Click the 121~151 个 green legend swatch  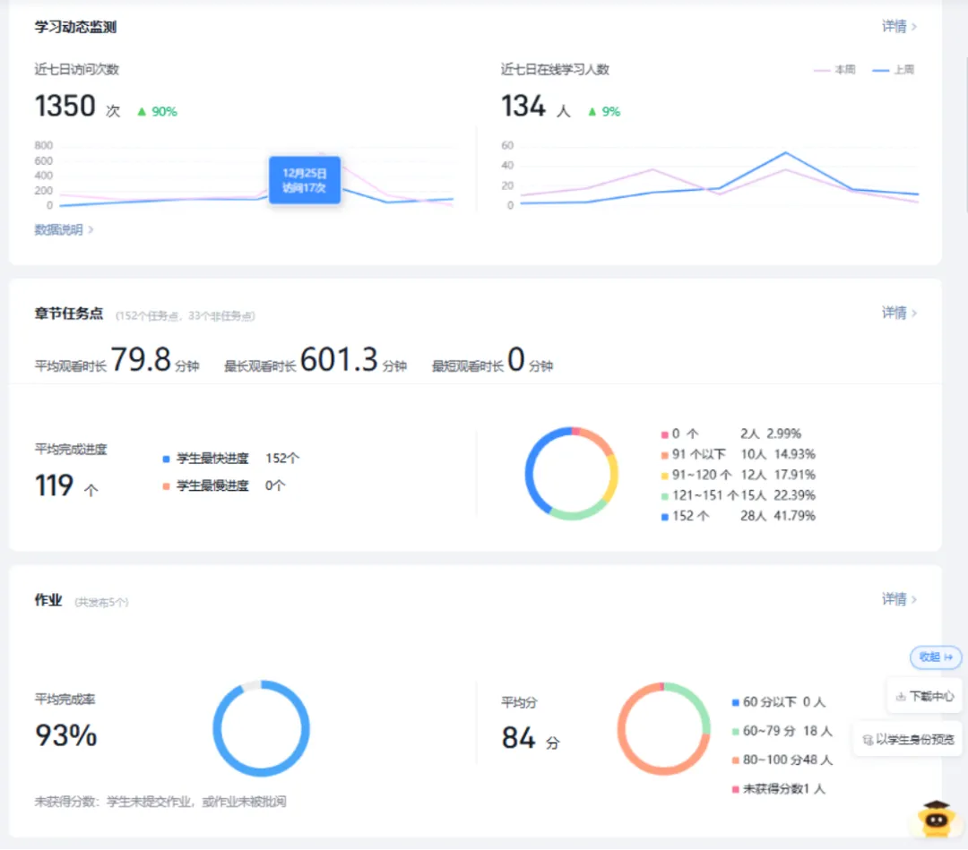tap(665, 496)
